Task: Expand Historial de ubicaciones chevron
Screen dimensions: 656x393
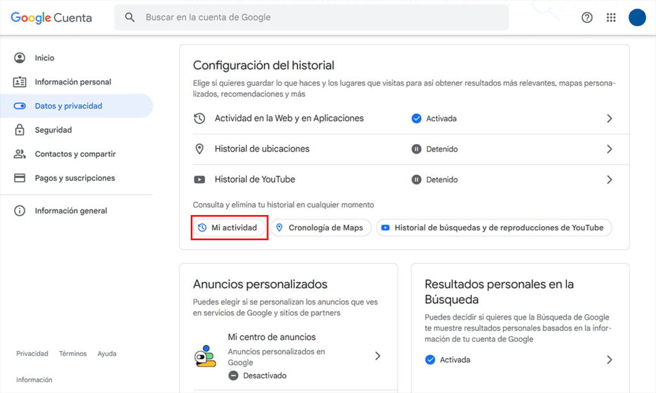Action: [610, 149]
